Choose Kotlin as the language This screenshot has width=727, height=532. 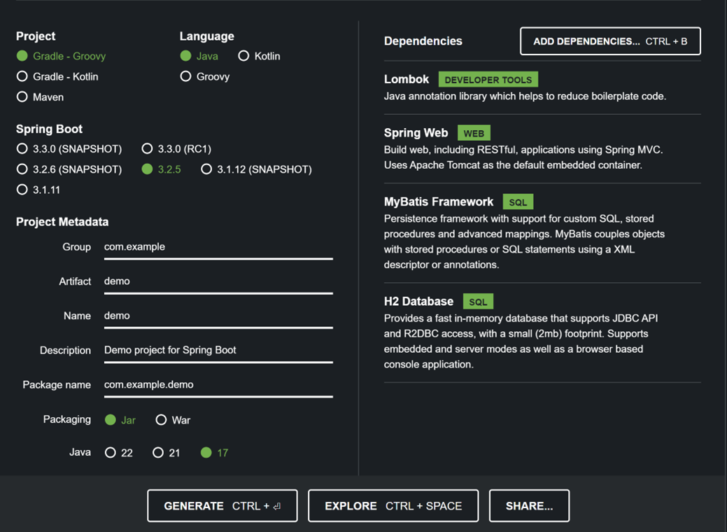(x=259, y=56)
